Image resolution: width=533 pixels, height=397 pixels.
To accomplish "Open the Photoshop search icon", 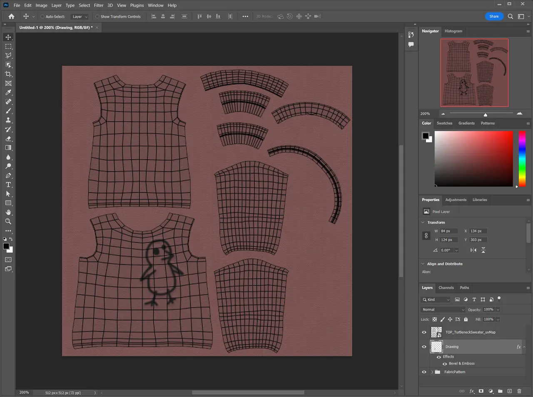I will point(511,16).
